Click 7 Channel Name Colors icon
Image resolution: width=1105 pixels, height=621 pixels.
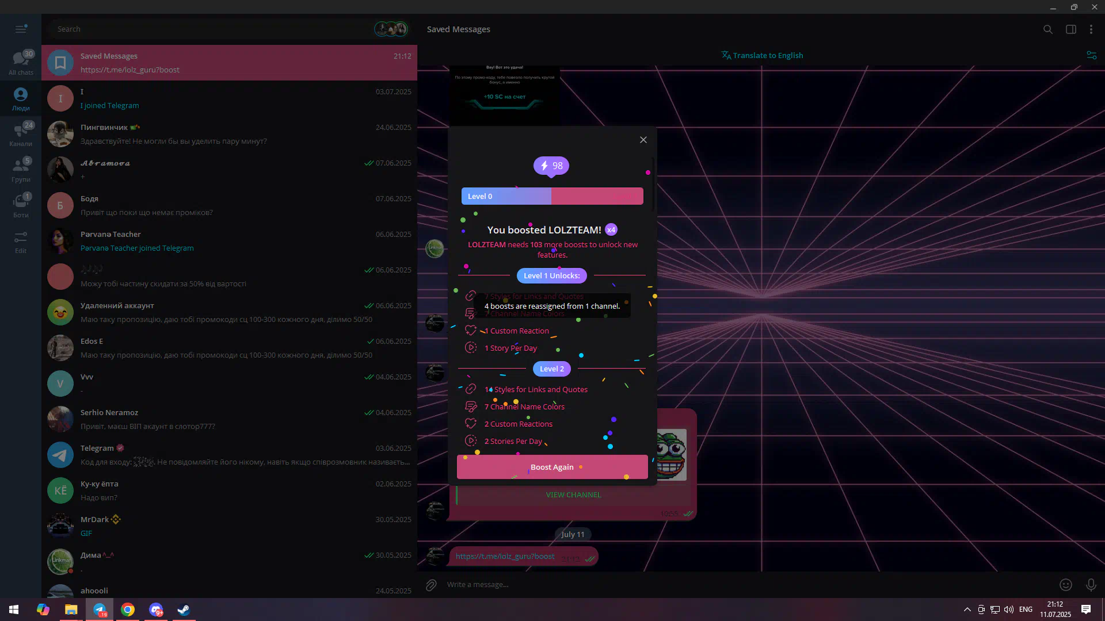pos(471,407)
